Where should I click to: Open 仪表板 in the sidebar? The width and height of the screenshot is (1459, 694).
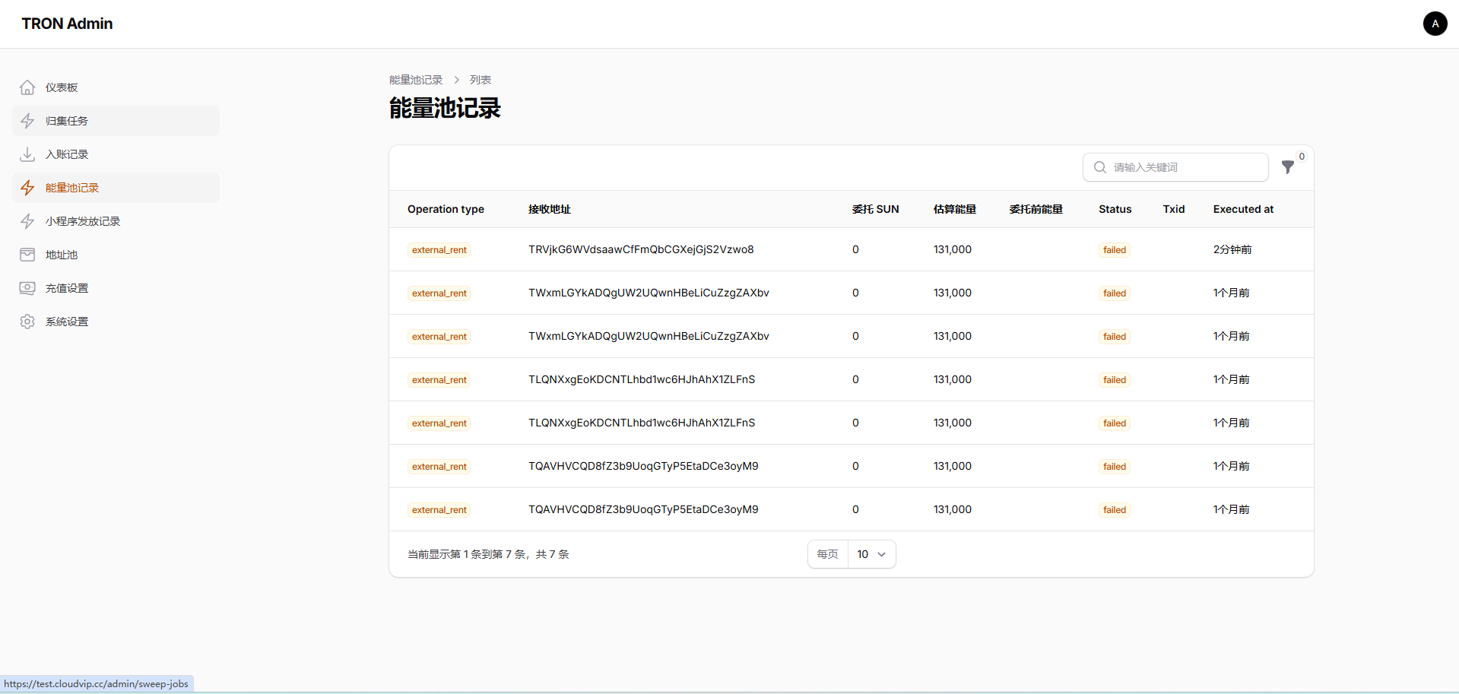coord(116,87)
